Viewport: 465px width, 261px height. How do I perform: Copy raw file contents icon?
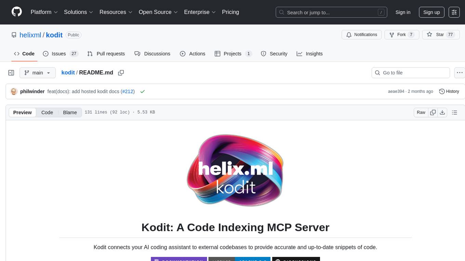coord(433,112)
